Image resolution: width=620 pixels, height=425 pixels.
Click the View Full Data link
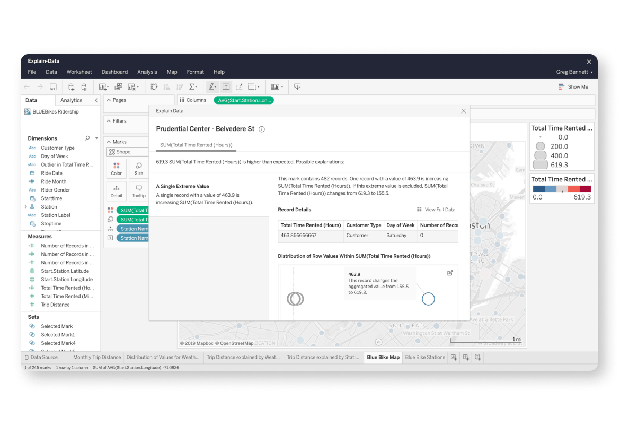[436, 210]
